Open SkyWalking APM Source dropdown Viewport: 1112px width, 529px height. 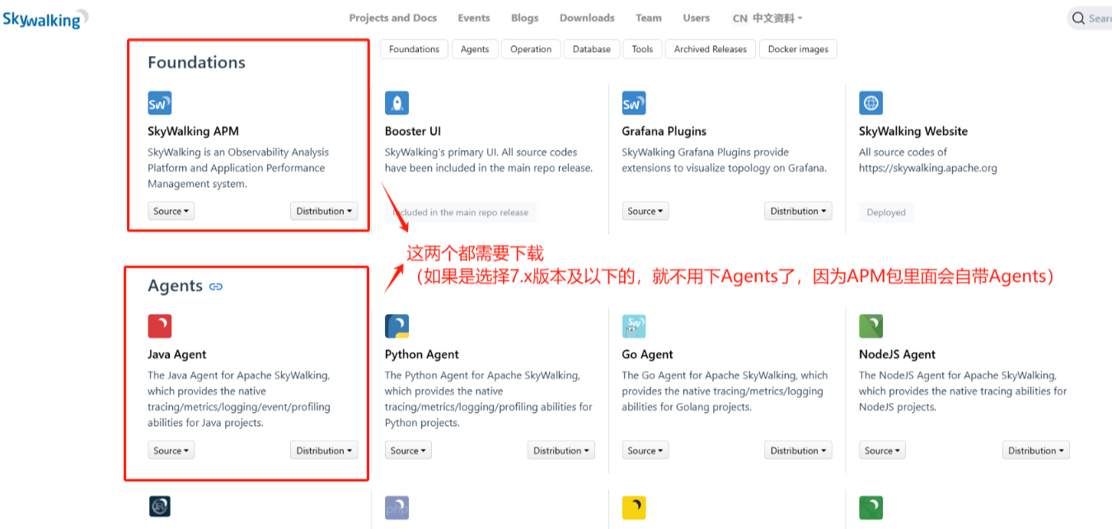171,211
